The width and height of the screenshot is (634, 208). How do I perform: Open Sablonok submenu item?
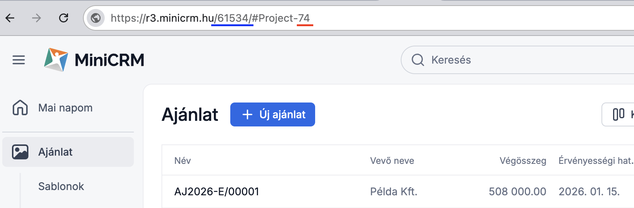[61, 186]
